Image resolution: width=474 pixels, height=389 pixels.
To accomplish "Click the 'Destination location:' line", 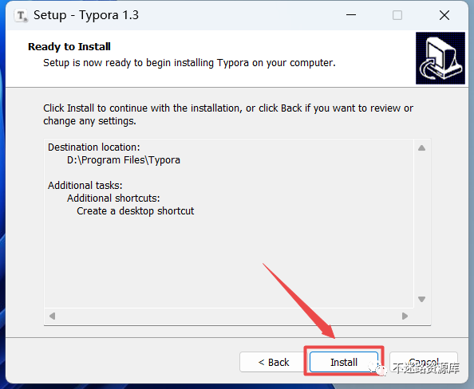I will click(94, 147).
